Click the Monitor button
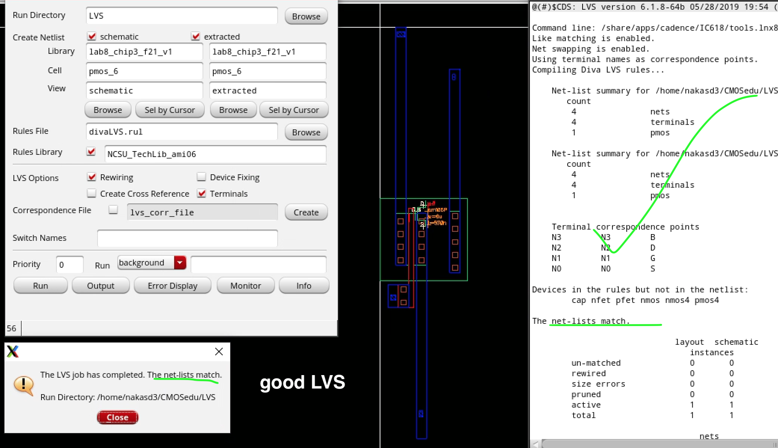778x448 pixels. pyautogui.click(x=246, y=286)
